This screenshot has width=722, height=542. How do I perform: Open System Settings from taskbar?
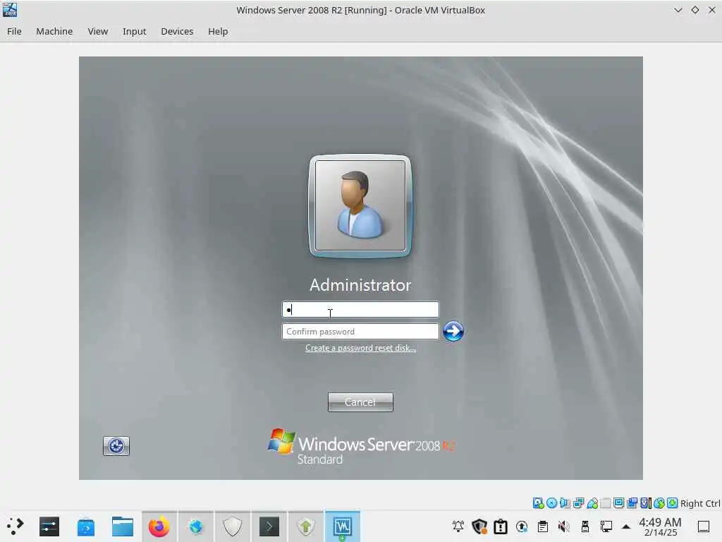click(49, 526)
